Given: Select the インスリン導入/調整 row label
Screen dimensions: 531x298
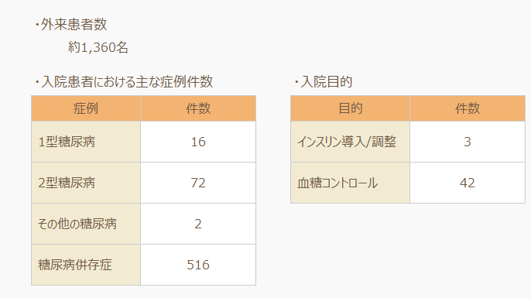Looking at the screenshot, I should click(x=350, y=142).
